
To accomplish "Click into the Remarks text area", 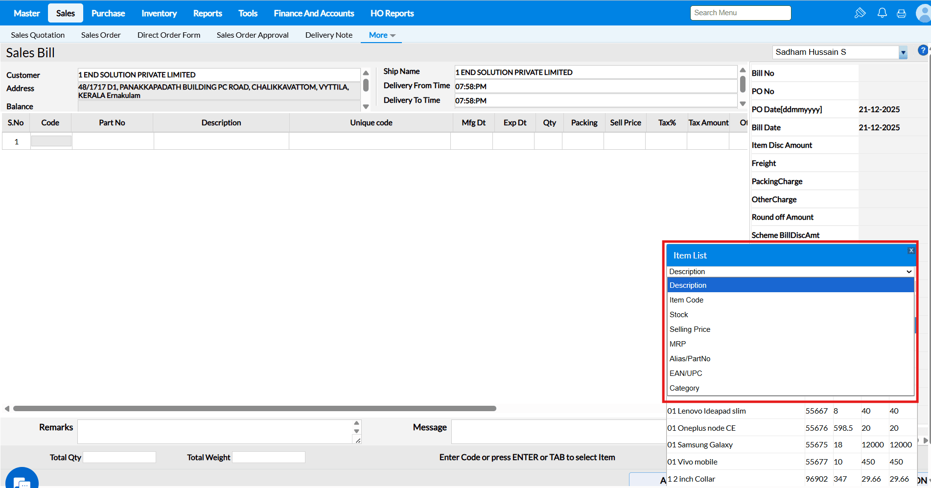I will (215, 431).
